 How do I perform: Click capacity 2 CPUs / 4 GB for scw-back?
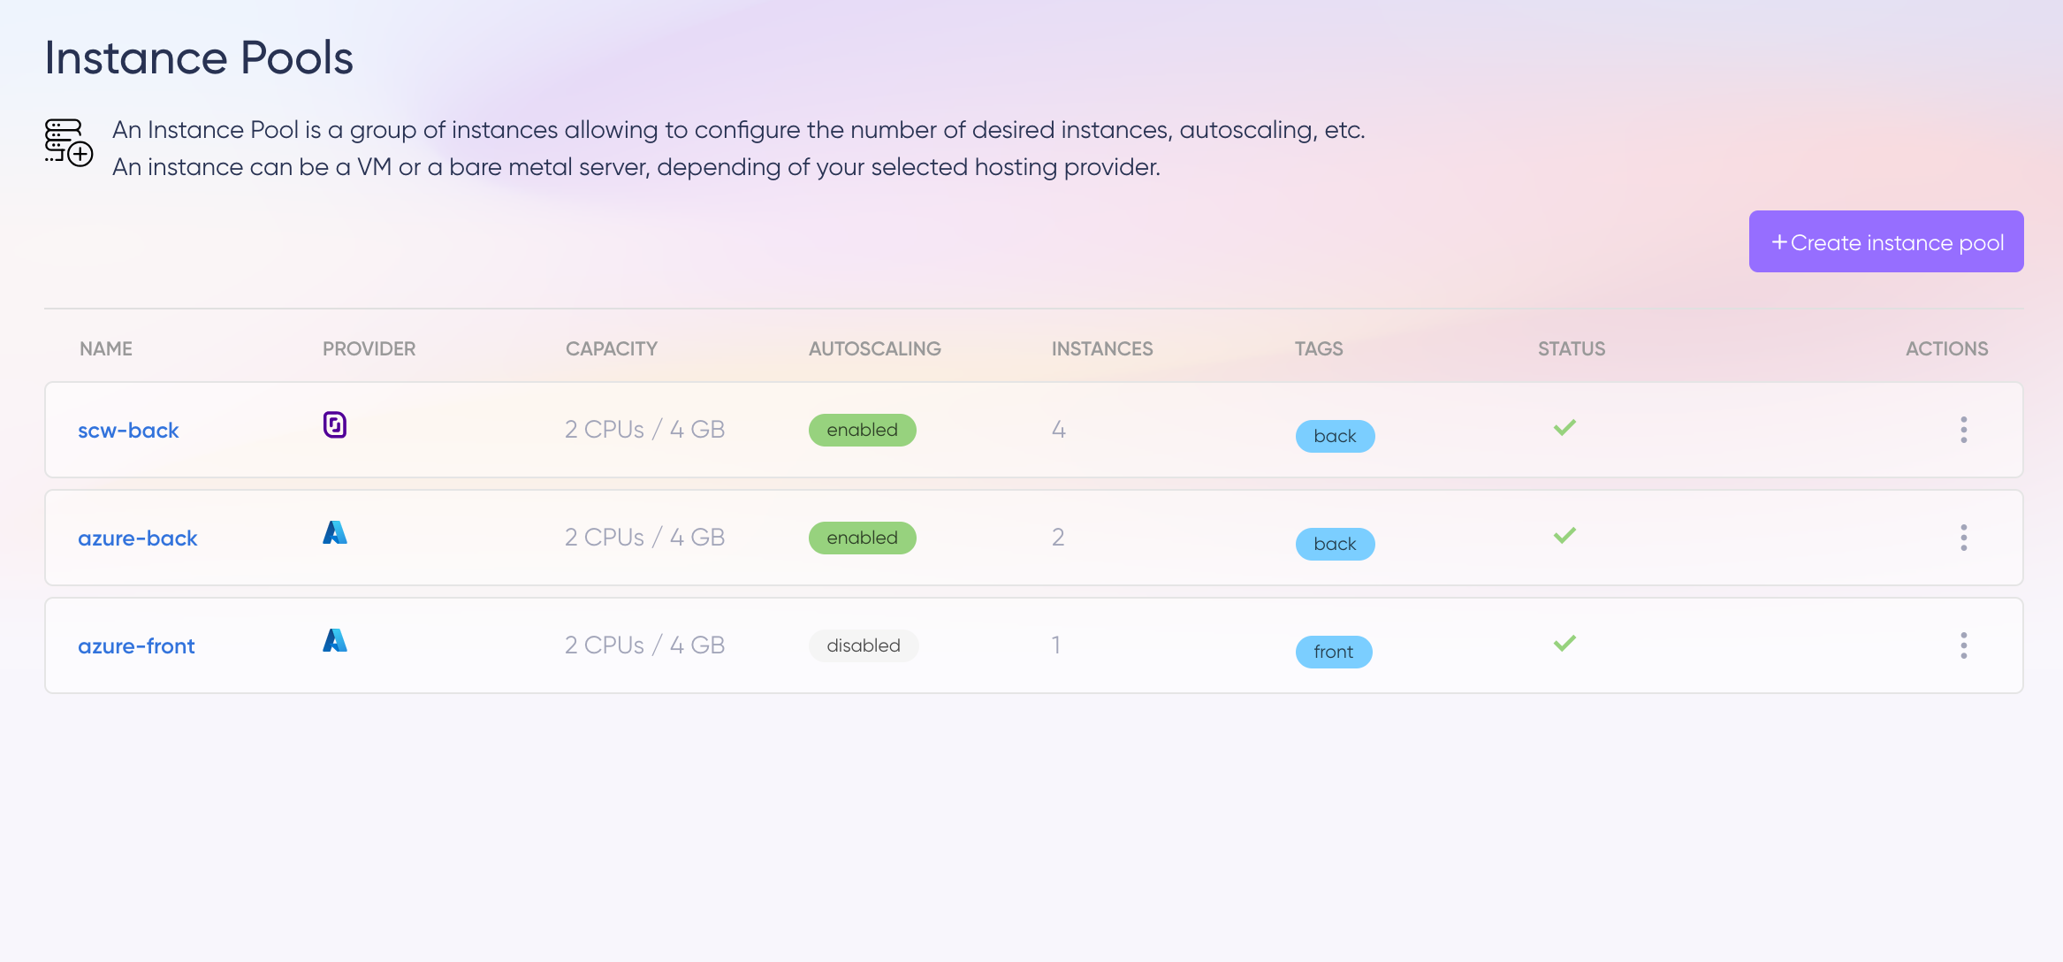coord(645,430)
